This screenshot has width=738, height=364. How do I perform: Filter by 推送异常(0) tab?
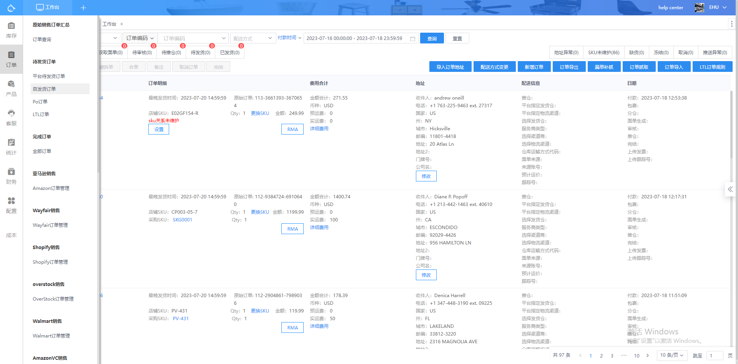click(715, 53)
